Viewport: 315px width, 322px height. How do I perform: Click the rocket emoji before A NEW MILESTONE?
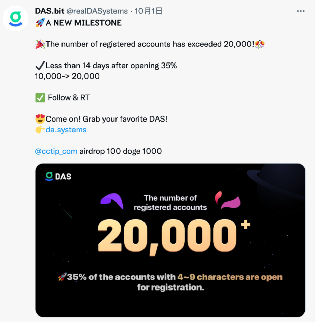40,23
